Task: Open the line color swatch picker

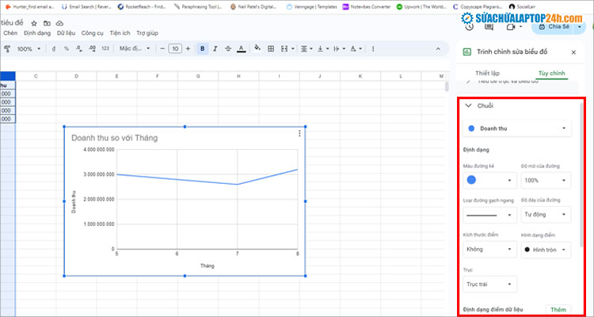Action: (486, 180)
